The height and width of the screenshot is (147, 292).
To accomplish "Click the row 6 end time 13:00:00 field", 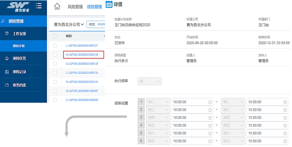I will coord(265,141).
